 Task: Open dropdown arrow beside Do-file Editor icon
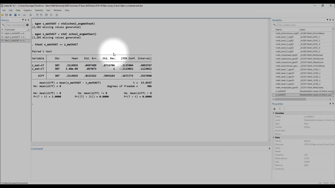point(33,15)
